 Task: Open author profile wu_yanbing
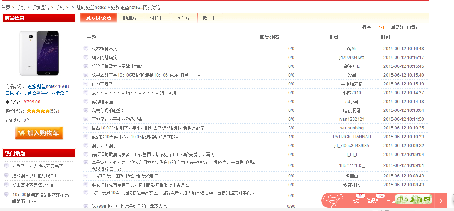tap(352, 128)
